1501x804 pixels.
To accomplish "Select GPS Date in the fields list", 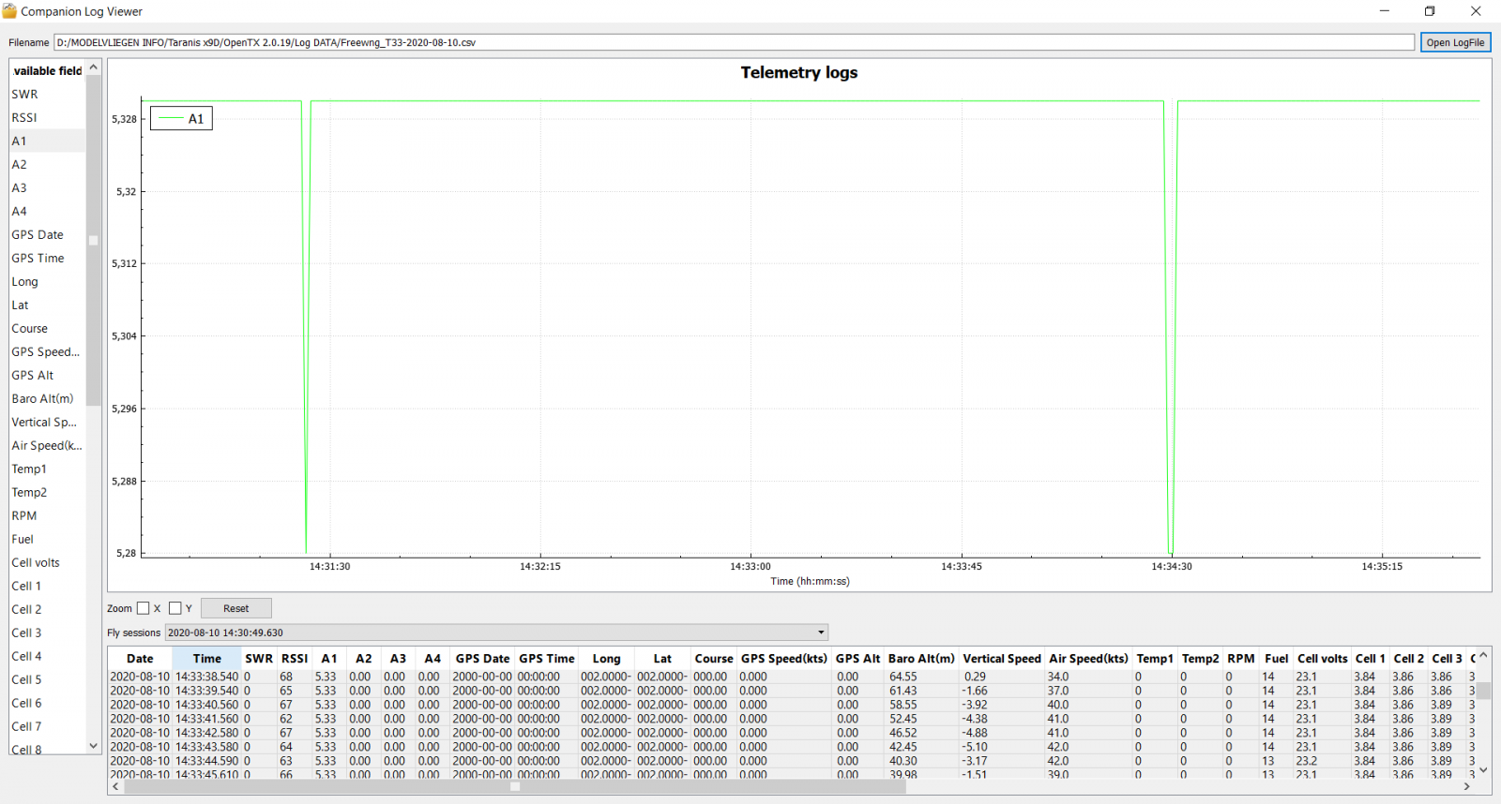I will pos(47,234).
